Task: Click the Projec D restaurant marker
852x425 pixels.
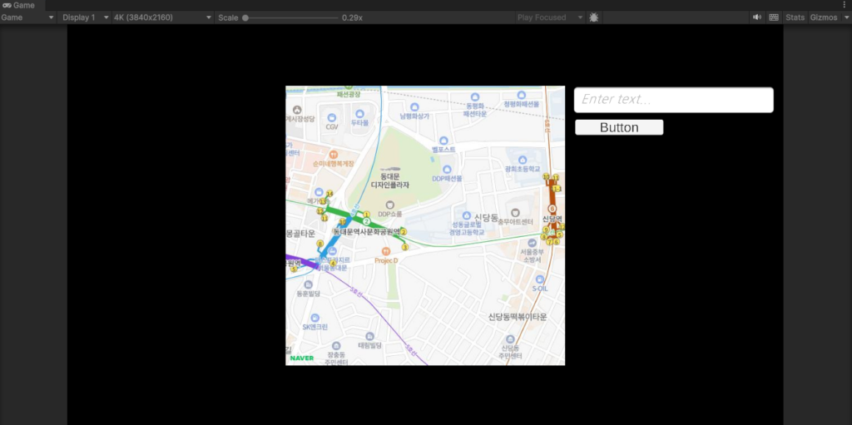Action: 386,251
